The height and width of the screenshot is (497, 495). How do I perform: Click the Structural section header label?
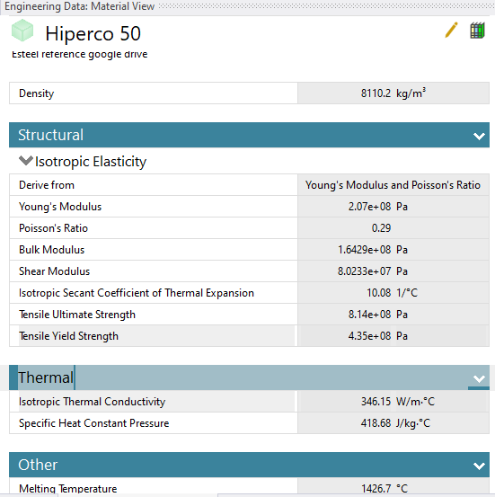pyautogui.click(x=50, y=135)
